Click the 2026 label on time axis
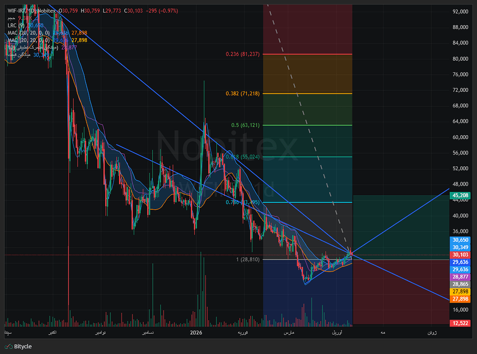Image resolution: width=477 pixels, height=354 pixels. pos(196,333)
